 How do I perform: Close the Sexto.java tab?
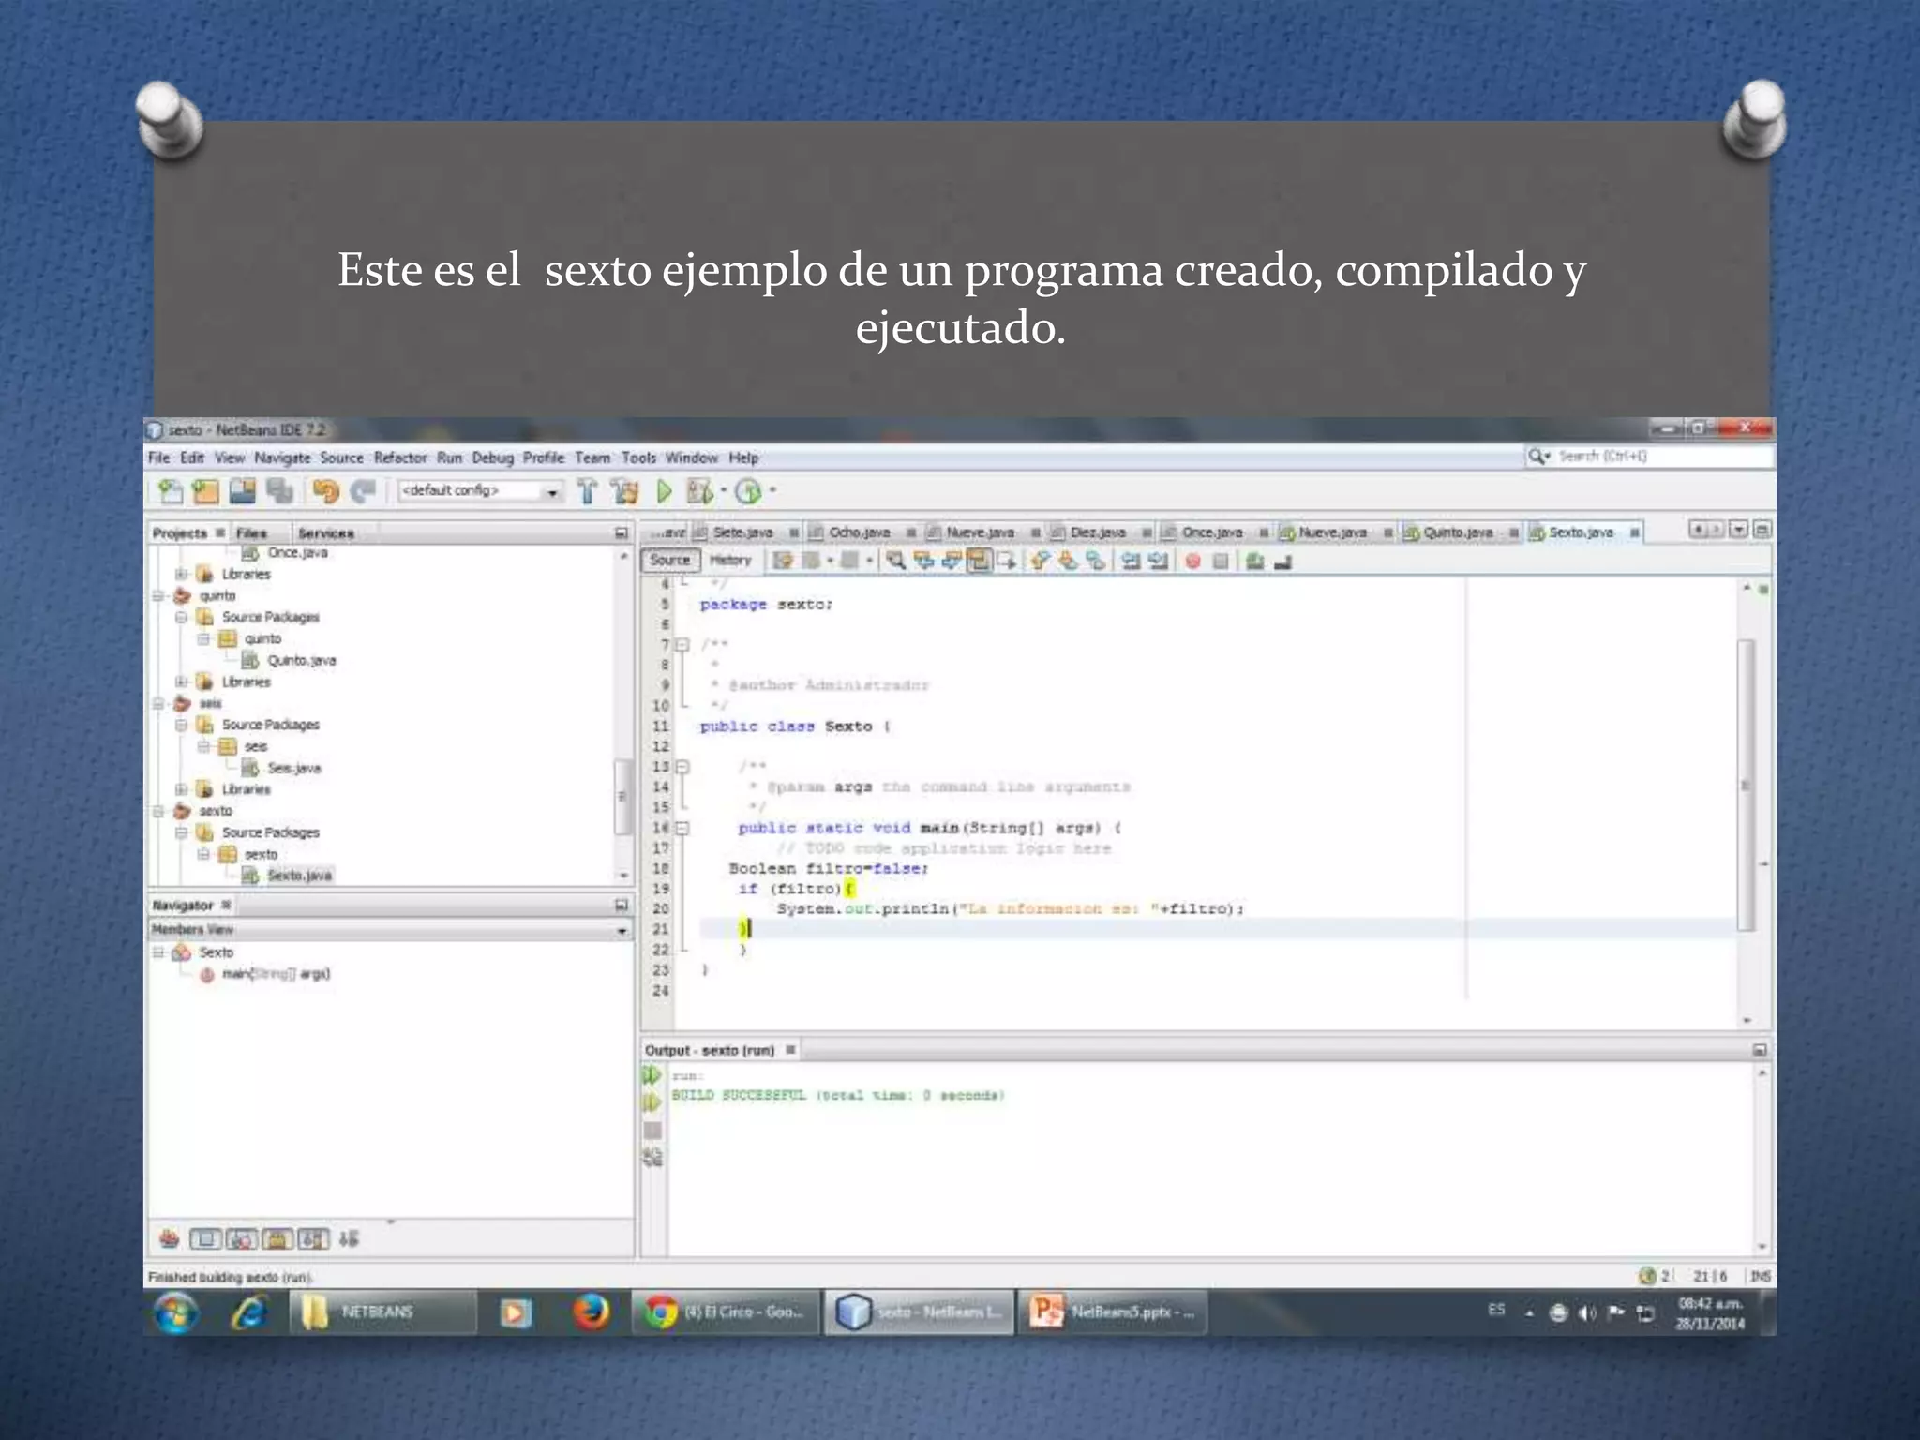pyautogui.click(x=1635, y=532)
